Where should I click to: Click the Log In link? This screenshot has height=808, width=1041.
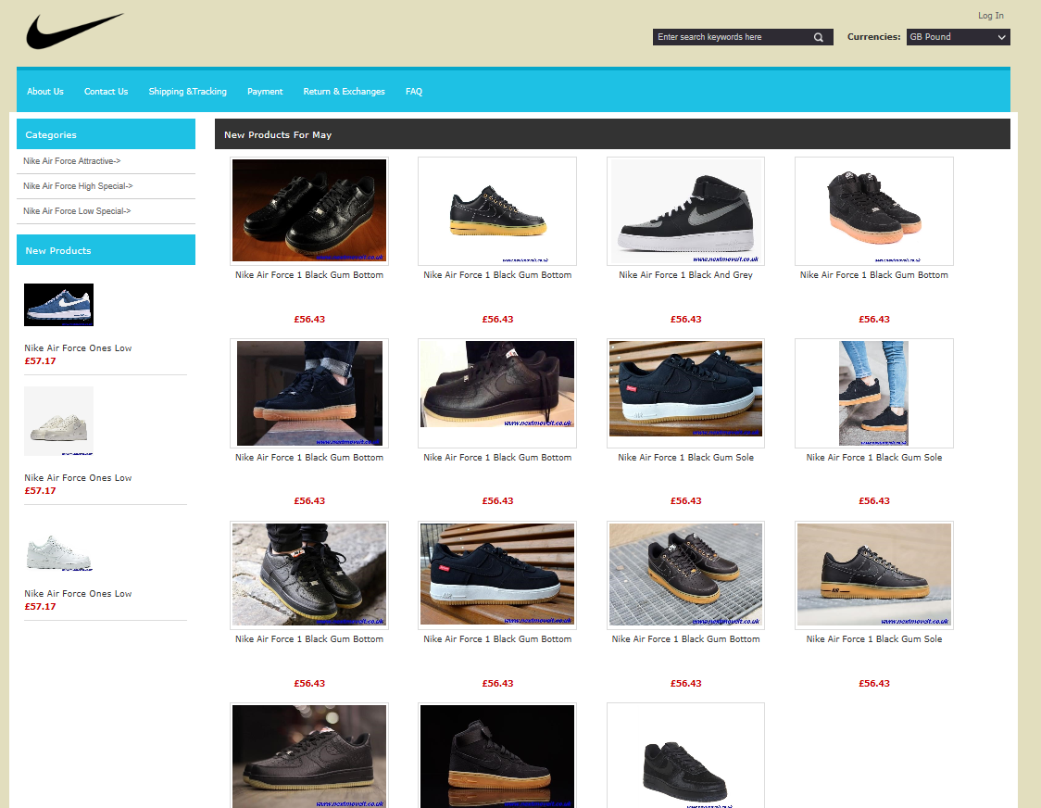[x=991, y=15]
